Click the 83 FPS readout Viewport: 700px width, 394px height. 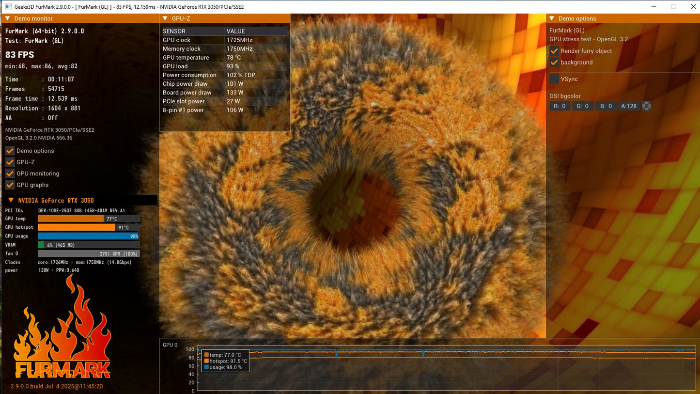[20, 55]
